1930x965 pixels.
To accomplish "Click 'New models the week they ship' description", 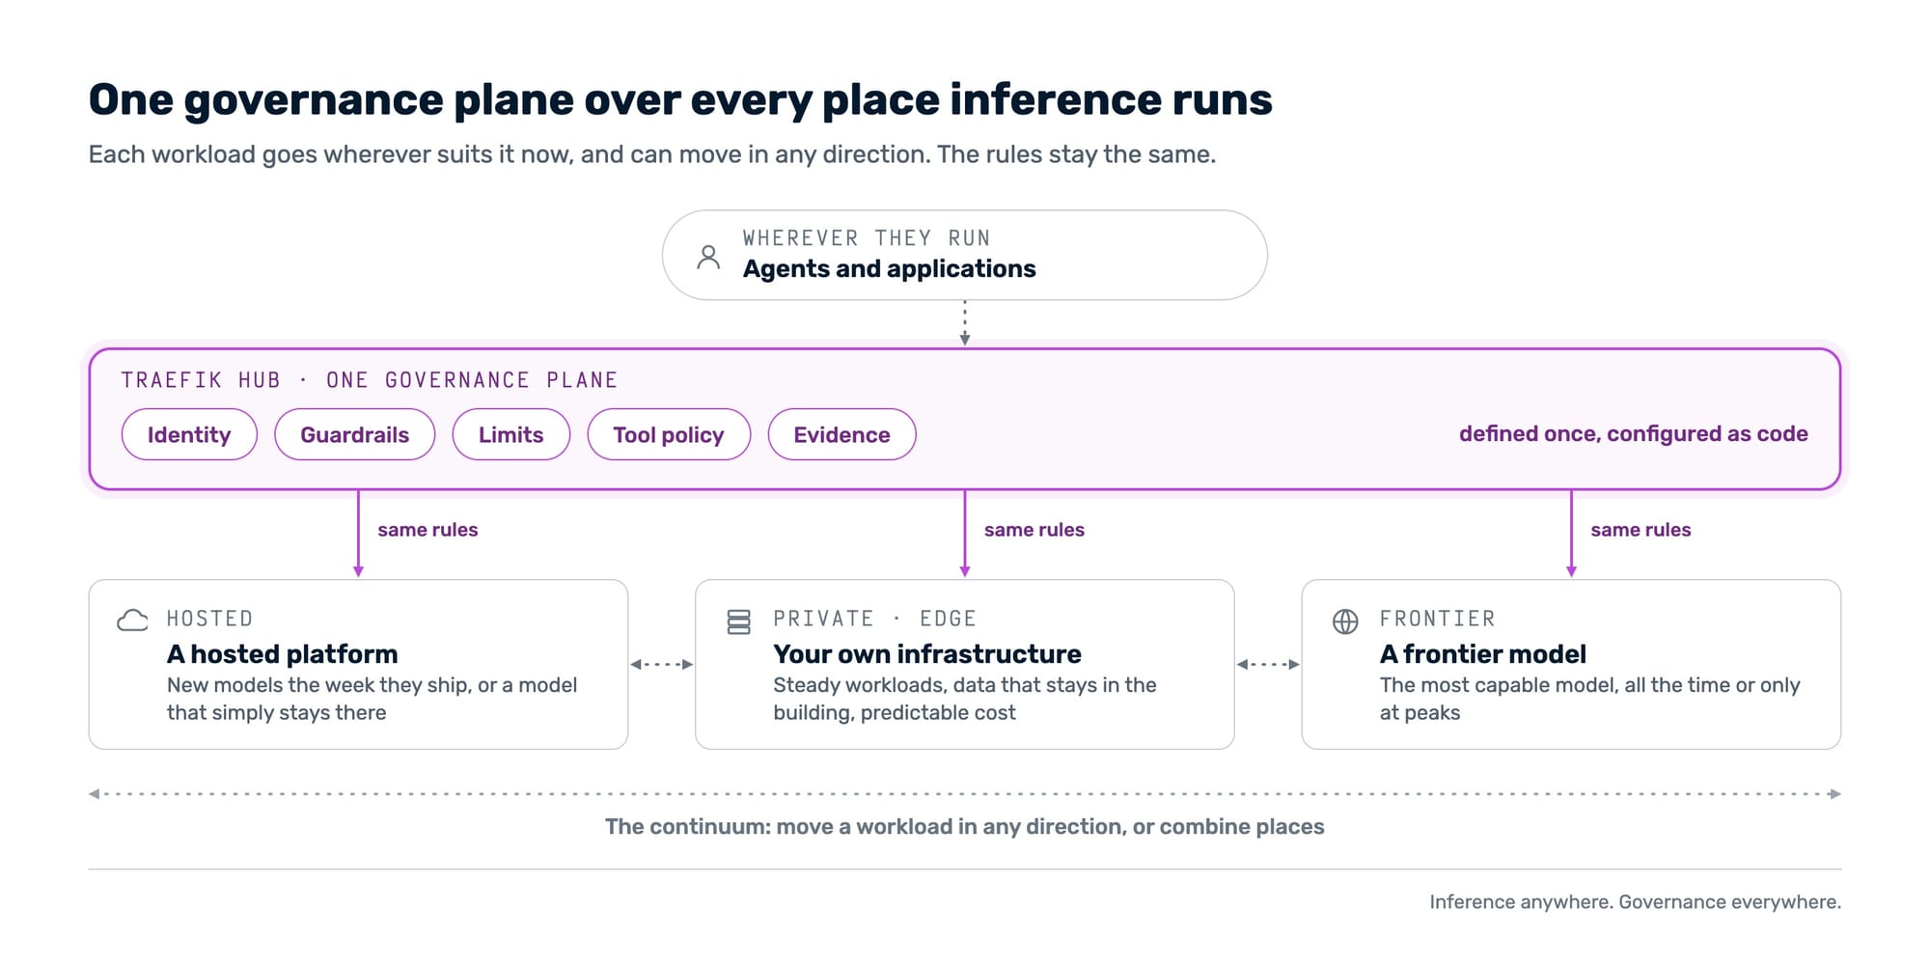I will point(372,699).
